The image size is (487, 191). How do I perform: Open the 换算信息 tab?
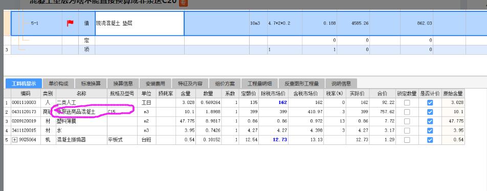tap(123, 83)
